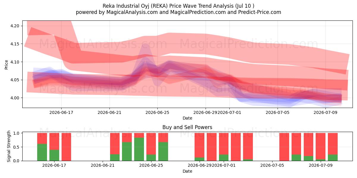Click the 'Date' label under the price chart

(x=187, y=118)
